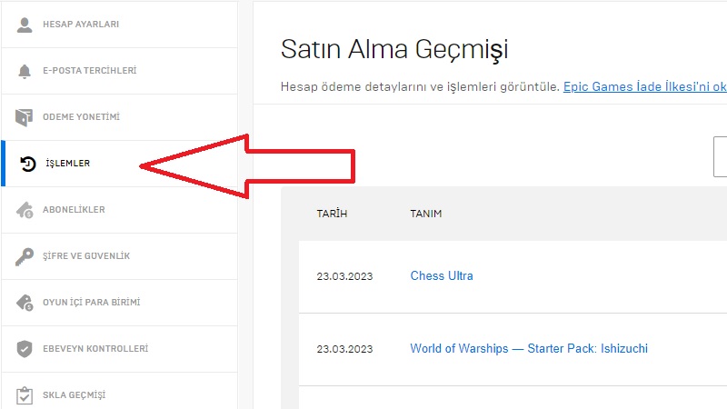Open ŞİFRE VE GÜVENLİK settings

pos(119,256)
